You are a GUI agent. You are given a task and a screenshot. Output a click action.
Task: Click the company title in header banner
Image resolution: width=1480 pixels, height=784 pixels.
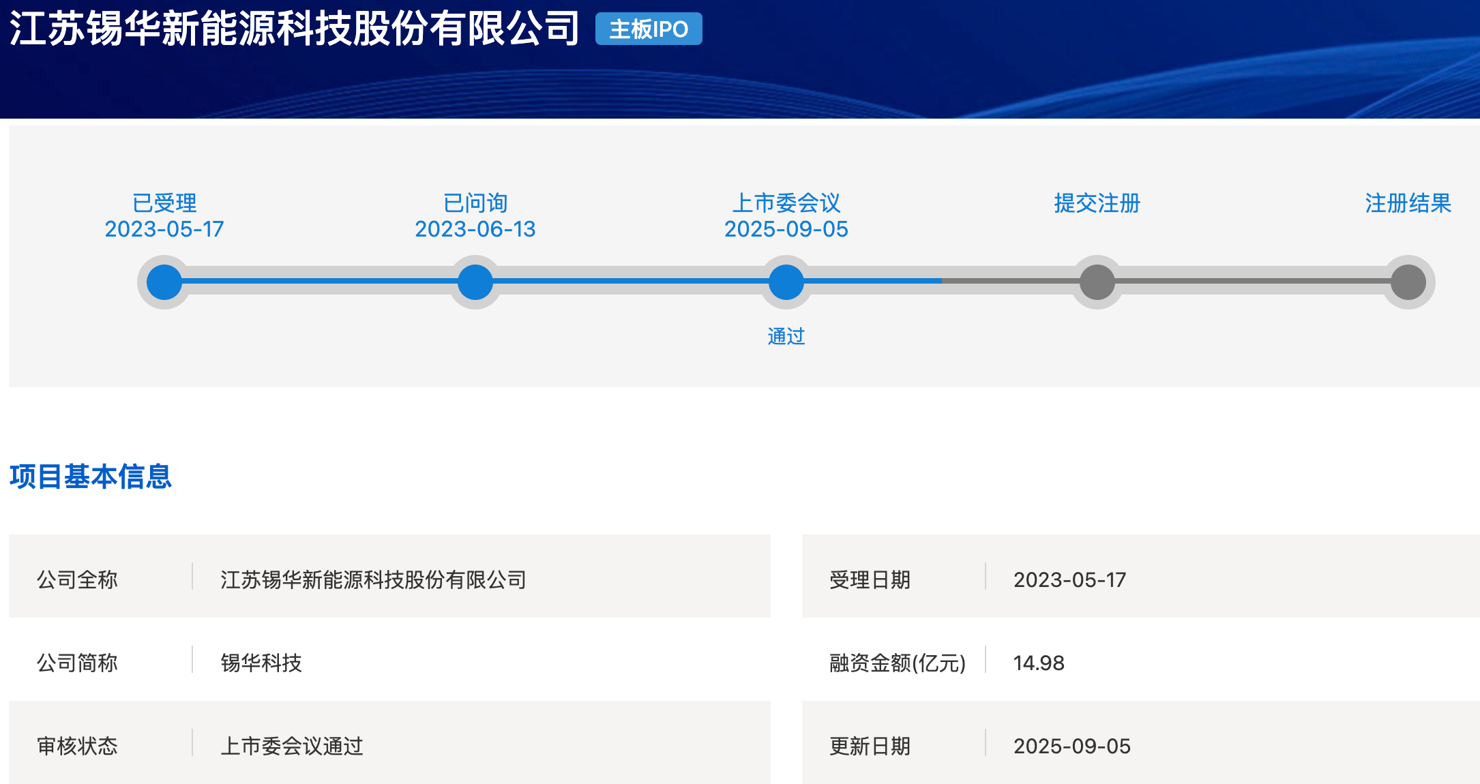(295, 29)
